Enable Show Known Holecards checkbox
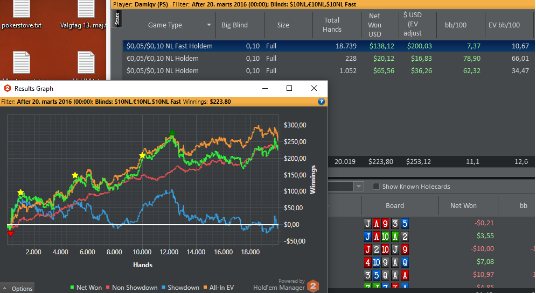The image size is (536, 293). click(x=376, y=186)
